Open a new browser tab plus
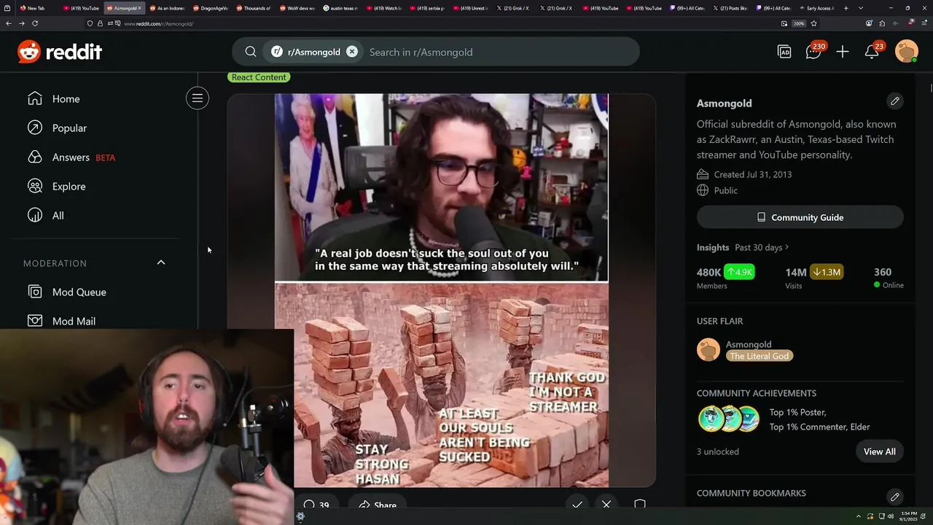 coord(846,8)
